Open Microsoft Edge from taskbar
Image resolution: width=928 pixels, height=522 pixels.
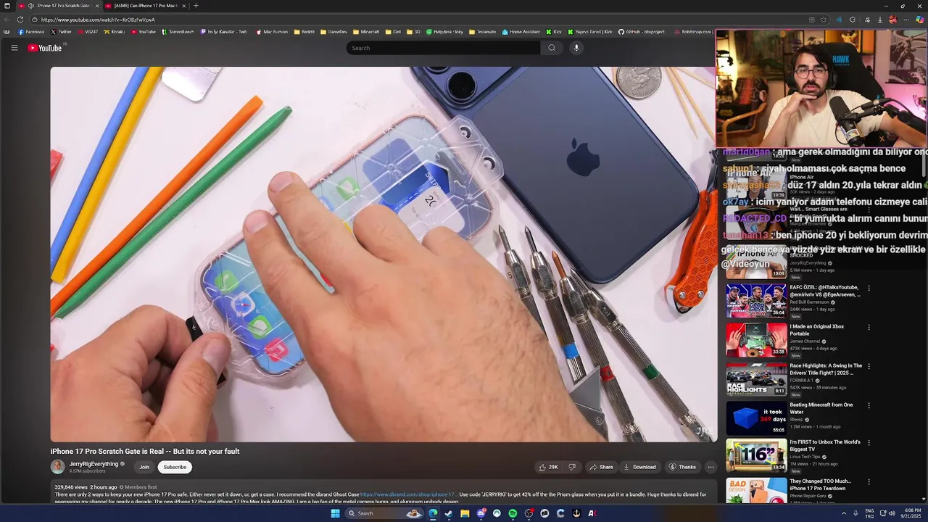tap(433, 513)
